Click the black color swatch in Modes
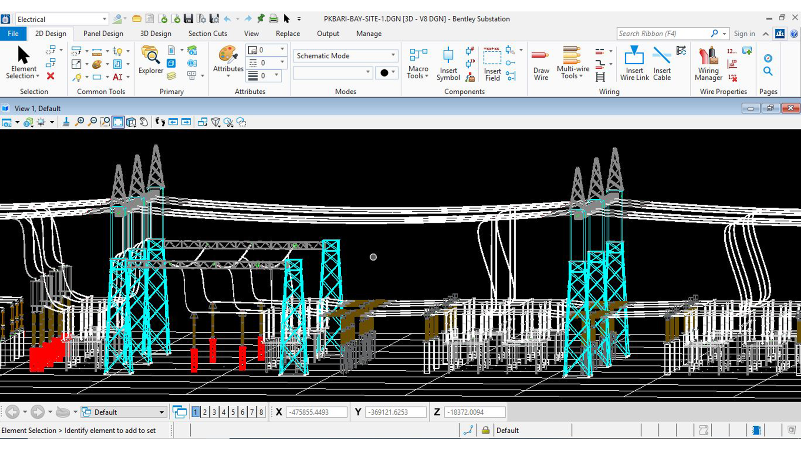 (x=384, y=73)
